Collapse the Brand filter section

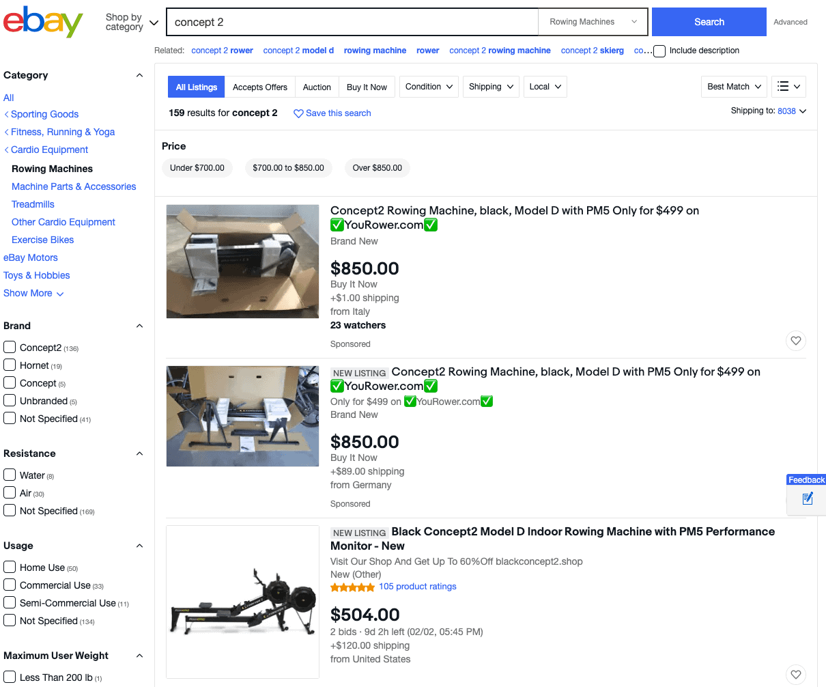point(139,326)
